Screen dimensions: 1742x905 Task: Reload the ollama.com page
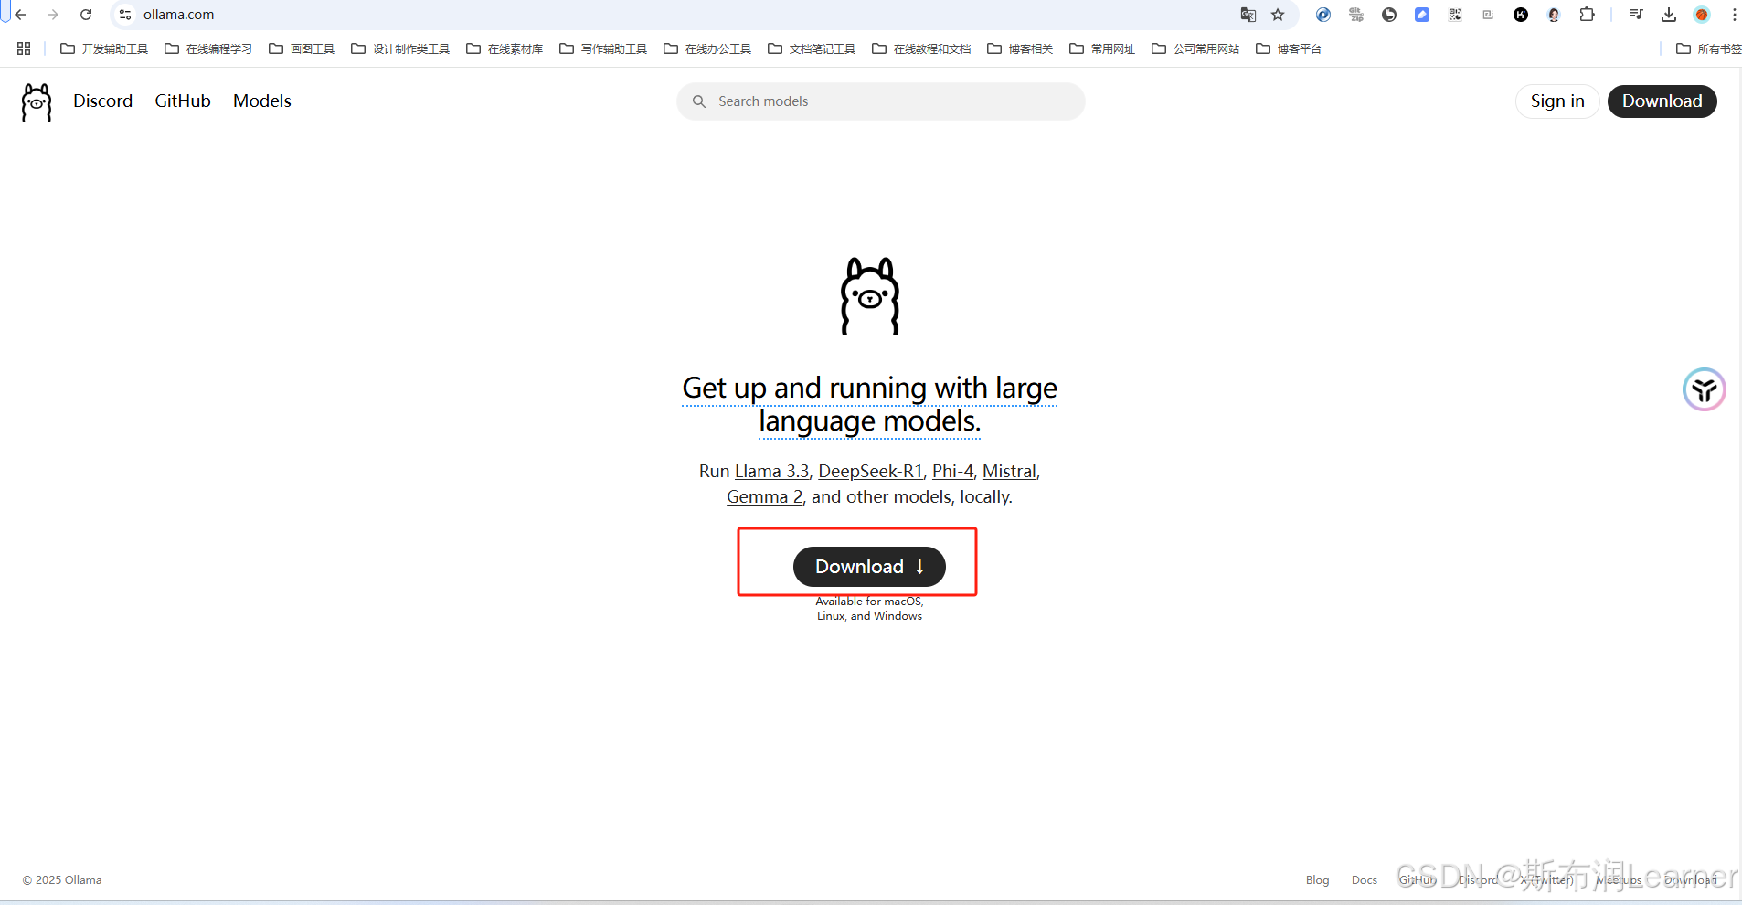[x=86, y=15]
